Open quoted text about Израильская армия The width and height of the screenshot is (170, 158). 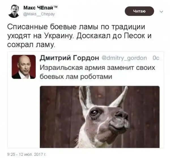pos(97,72)
